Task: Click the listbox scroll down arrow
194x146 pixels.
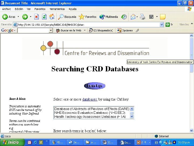Action: point(132,117)
